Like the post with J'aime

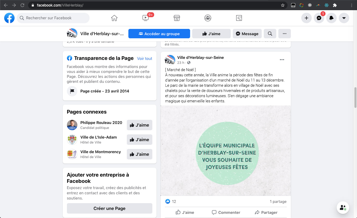click(185, 212)
